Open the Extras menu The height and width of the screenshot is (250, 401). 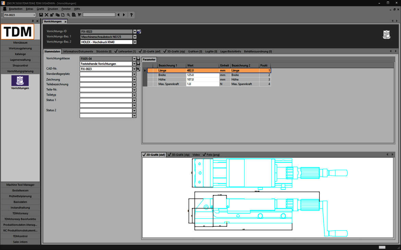29,9
